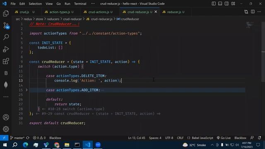The height and width of the screenshot is (149, 265).
Task: Open the View menu
Action: pyautogui.click(x=49, y=4)
